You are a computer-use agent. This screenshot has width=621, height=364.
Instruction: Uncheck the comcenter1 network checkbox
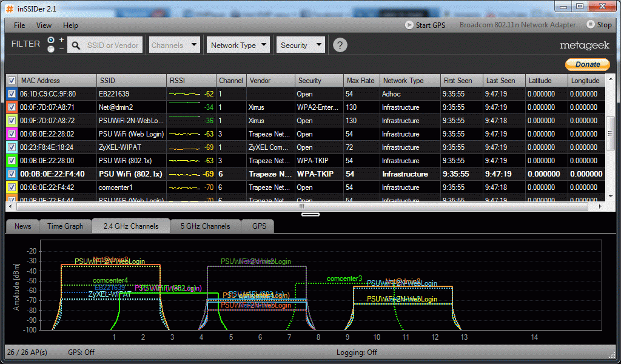coord(12,187)
